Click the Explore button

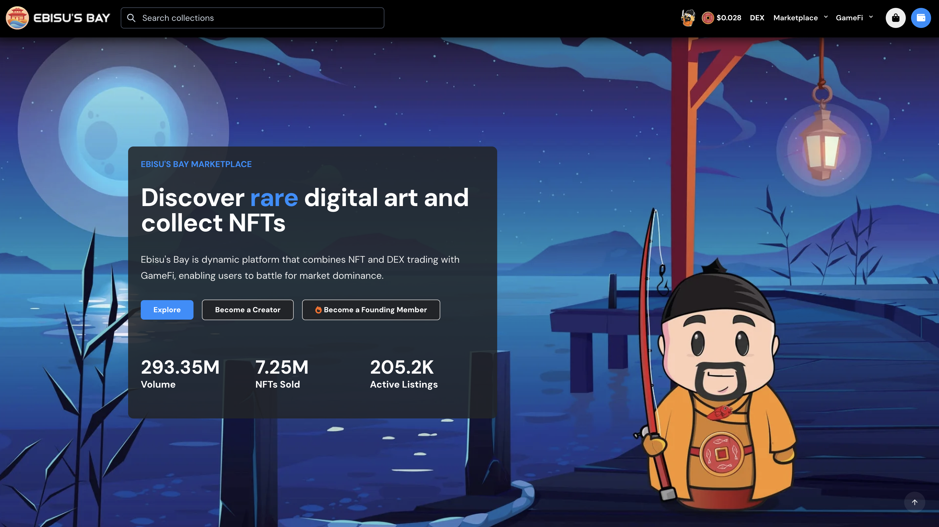tap(167, 310)
